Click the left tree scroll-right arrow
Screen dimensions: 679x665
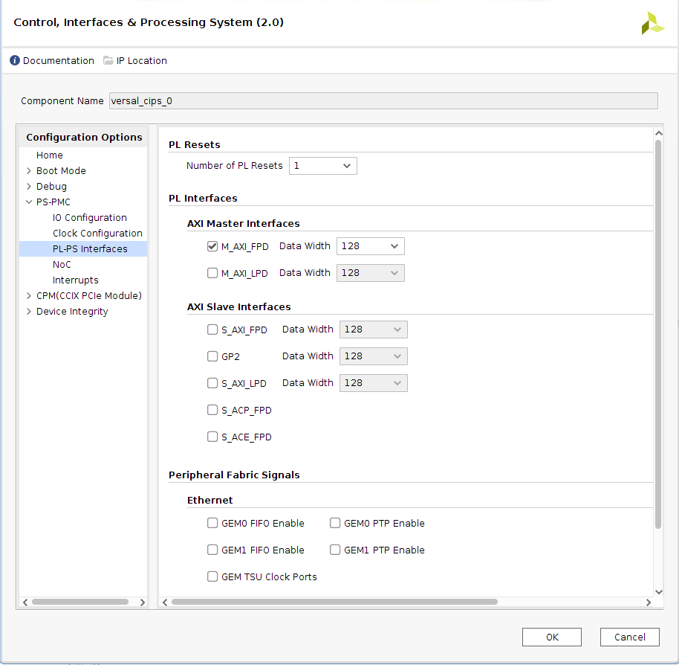(142, 602)
